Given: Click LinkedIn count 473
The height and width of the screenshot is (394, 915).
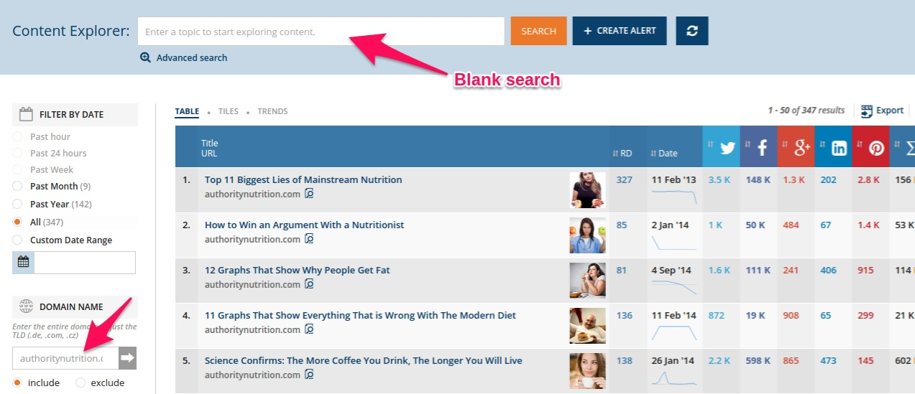Looking at the screenshot, I should pos(829,361).
